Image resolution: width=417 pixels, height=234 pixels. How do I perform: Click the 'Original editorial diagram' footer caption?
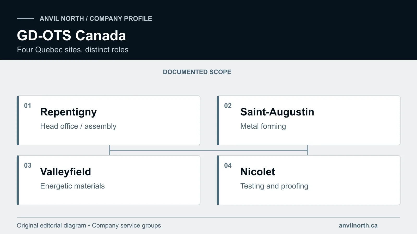click(51, 225)
